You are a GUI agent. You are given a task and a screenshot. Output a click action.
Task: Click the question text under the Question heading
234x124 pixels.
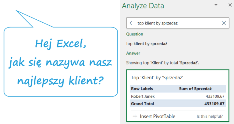tap(147, 44)
